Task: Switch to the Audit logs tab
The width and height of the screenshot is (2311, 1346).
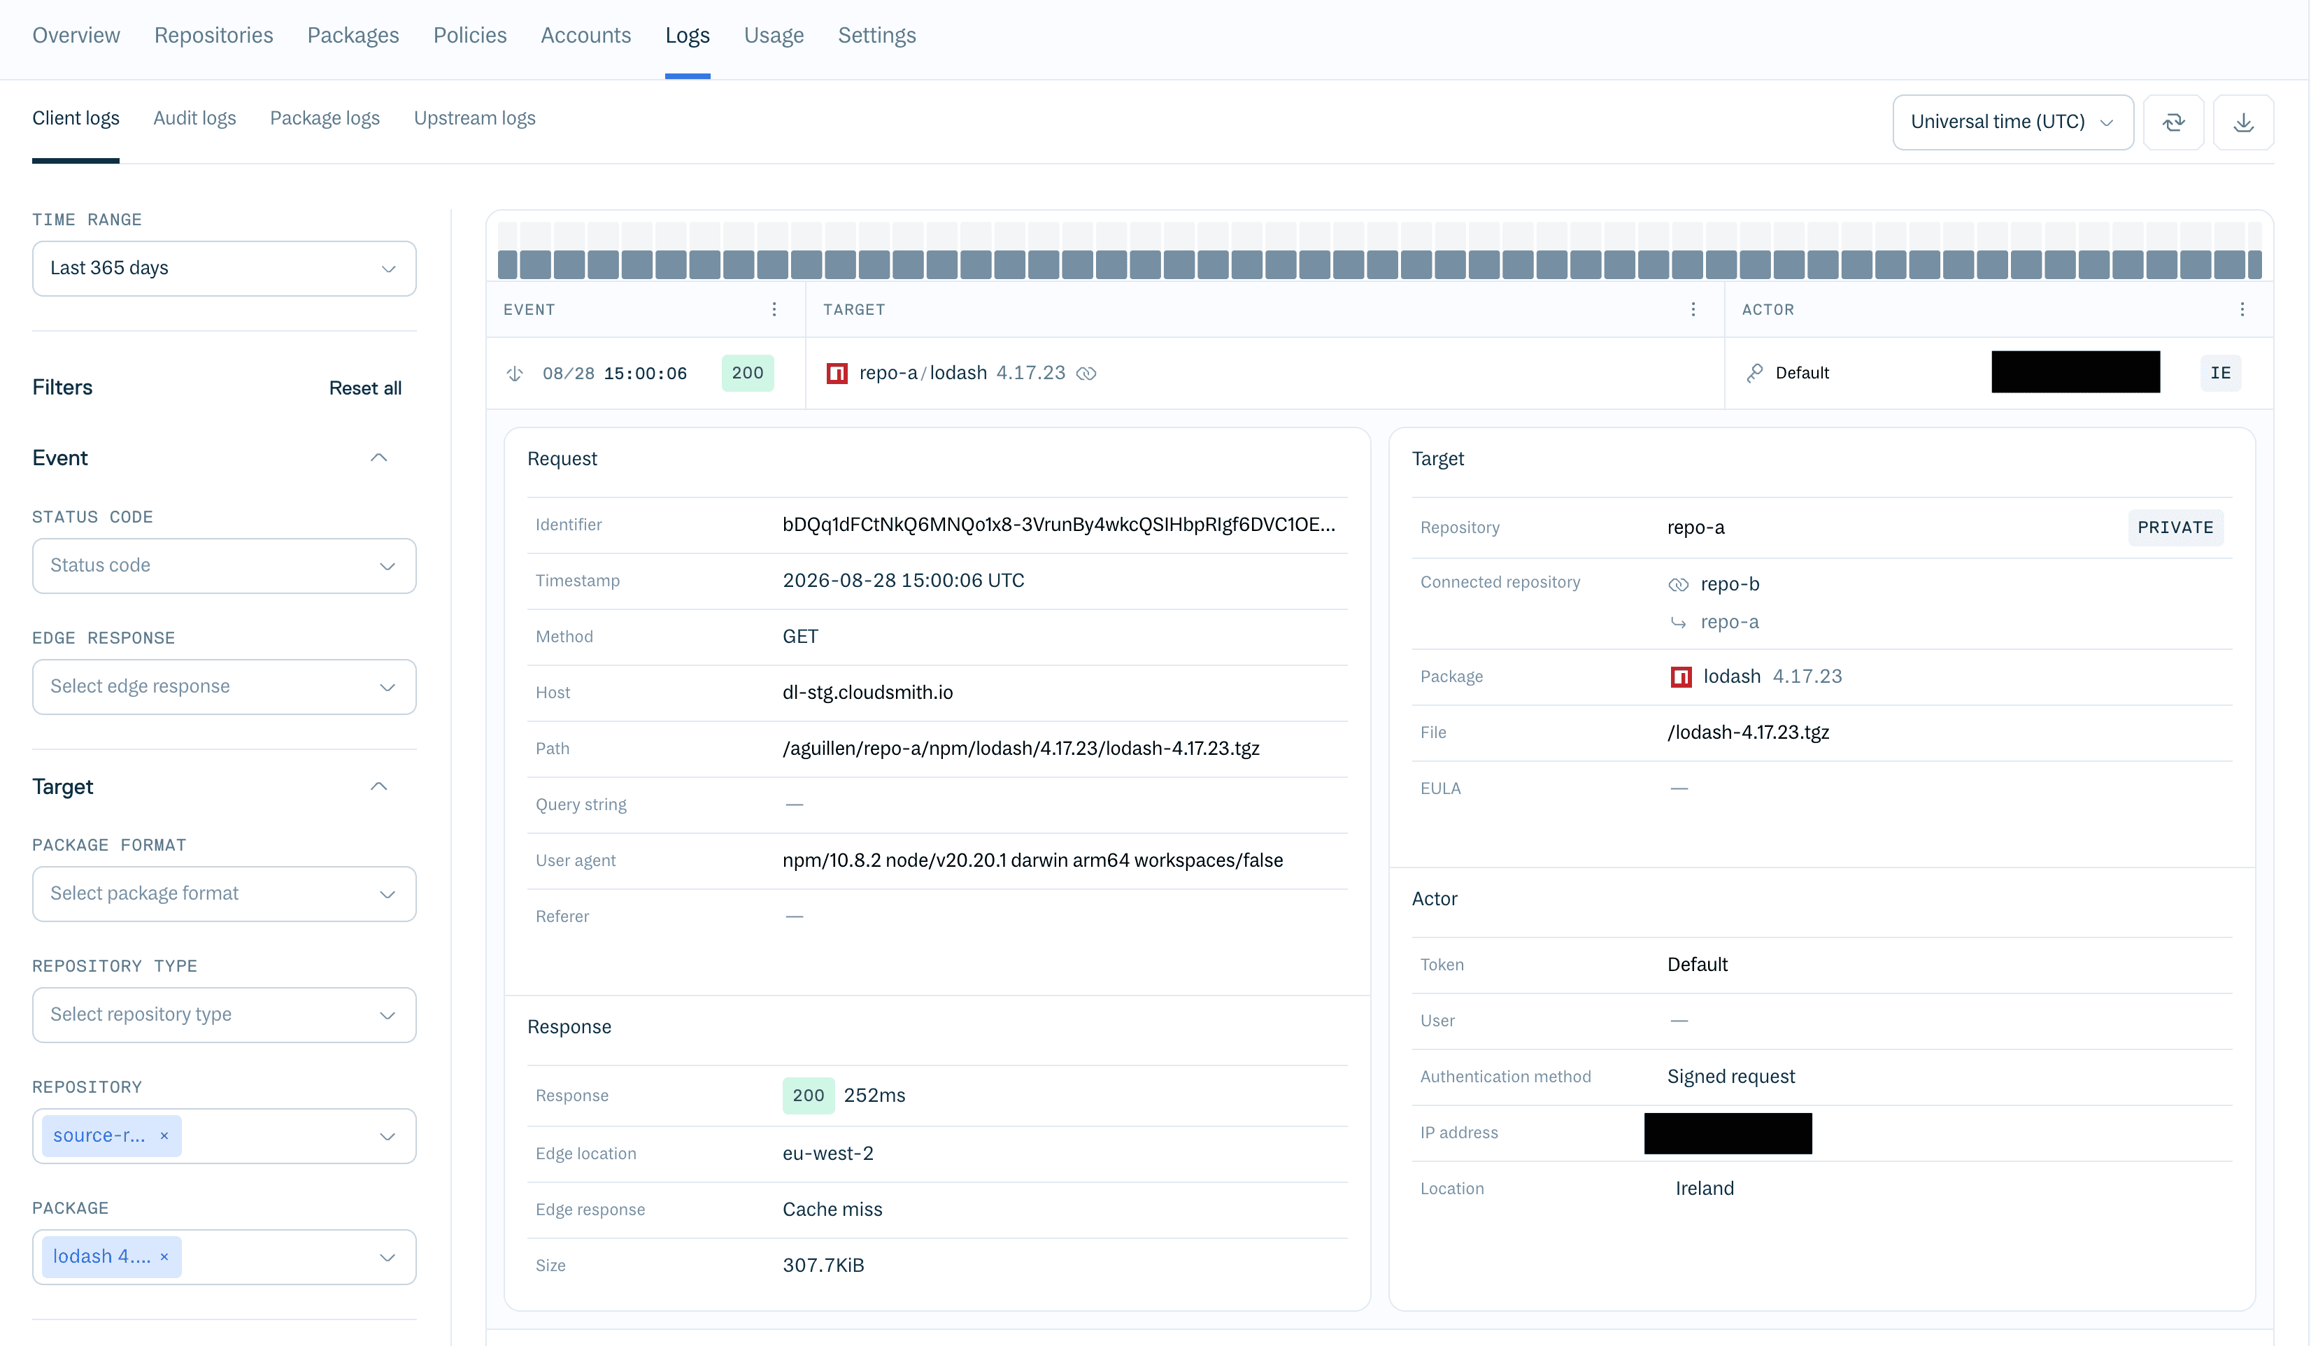Action: (x=194, y=118)
